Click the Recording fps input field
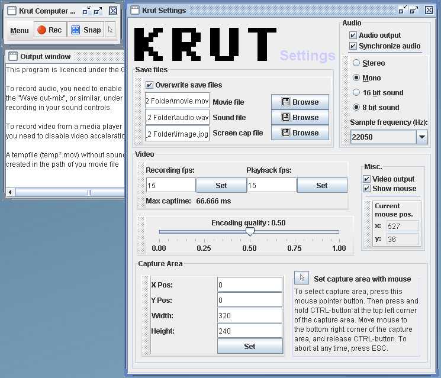The height and width of the screenshot is (378, 441). (x=170, y=185)
